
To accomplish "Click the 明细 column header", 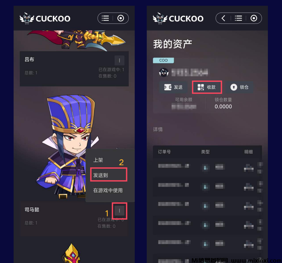I will coord(248,152).
